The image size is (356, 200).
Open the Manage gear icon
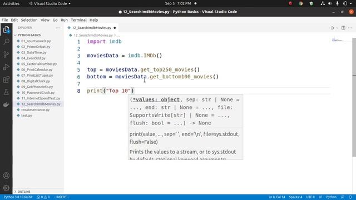point(6,188)
